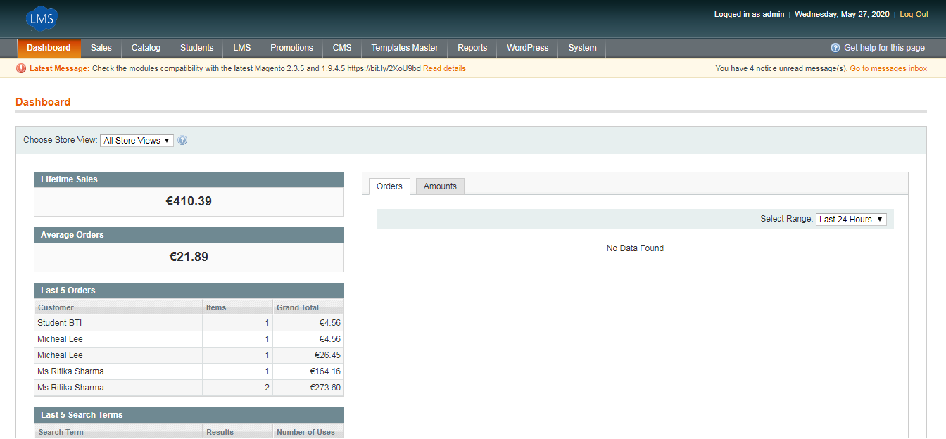This screenshot has height=439, width=946.
Task: Open the Templates Master menu
Action: [404, 48]
